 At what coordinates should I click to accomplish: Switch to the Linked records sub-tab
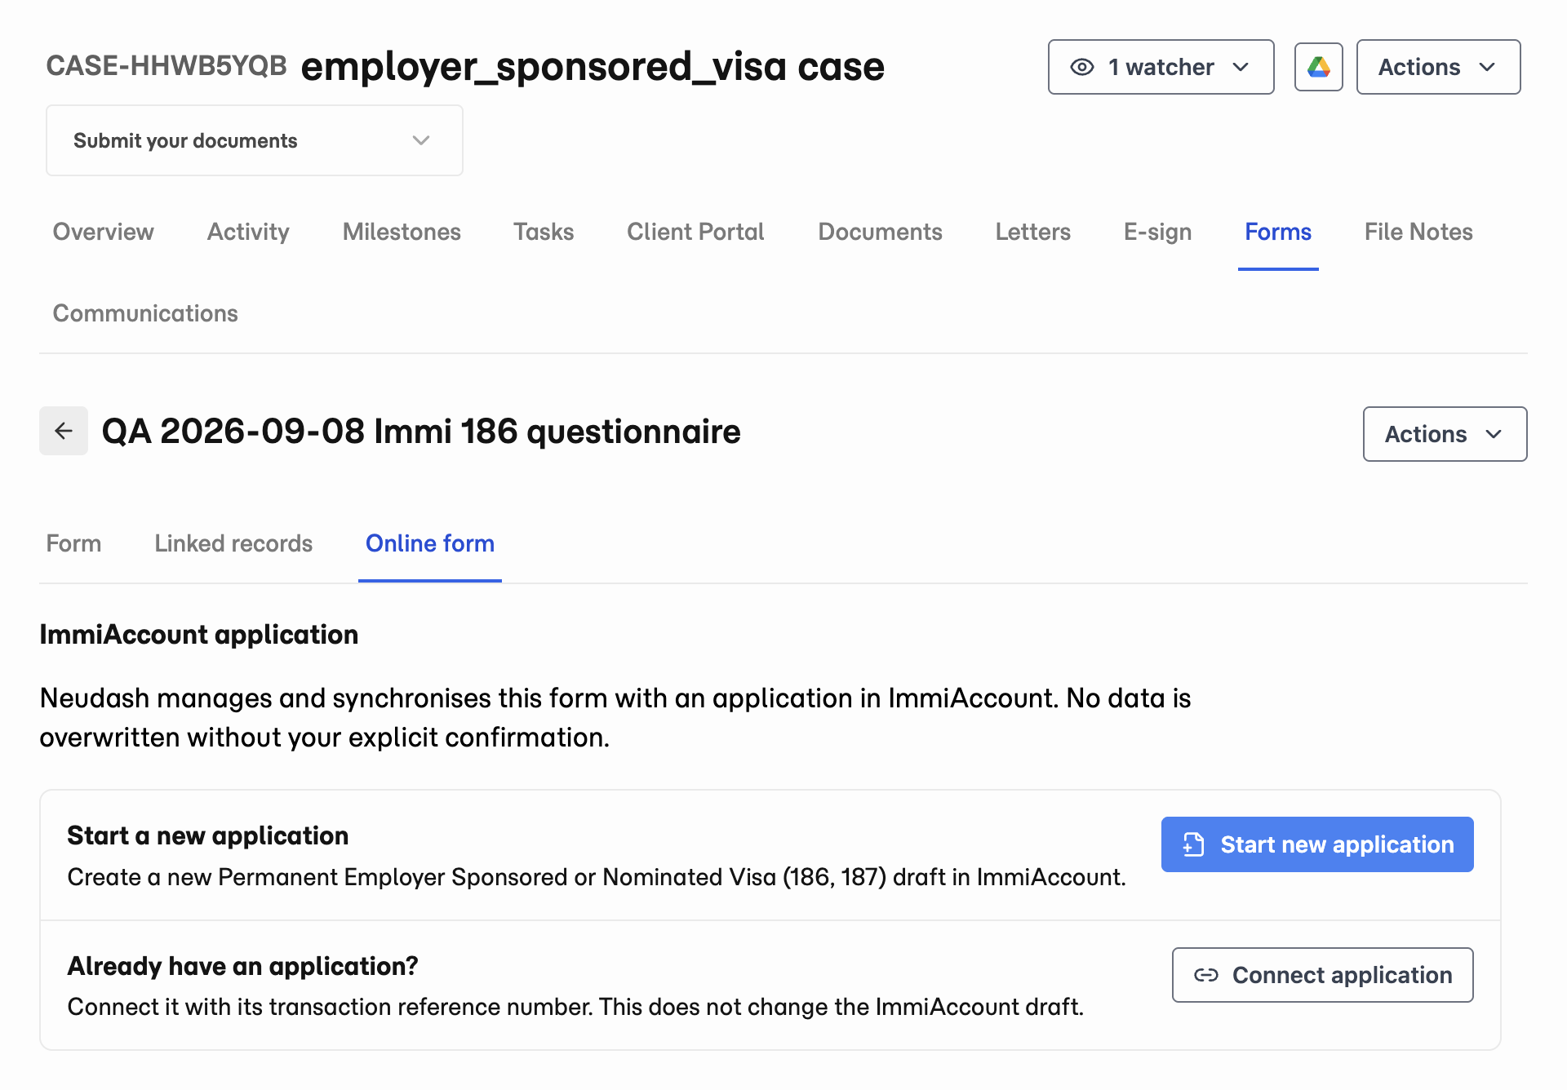coord(233,543)
